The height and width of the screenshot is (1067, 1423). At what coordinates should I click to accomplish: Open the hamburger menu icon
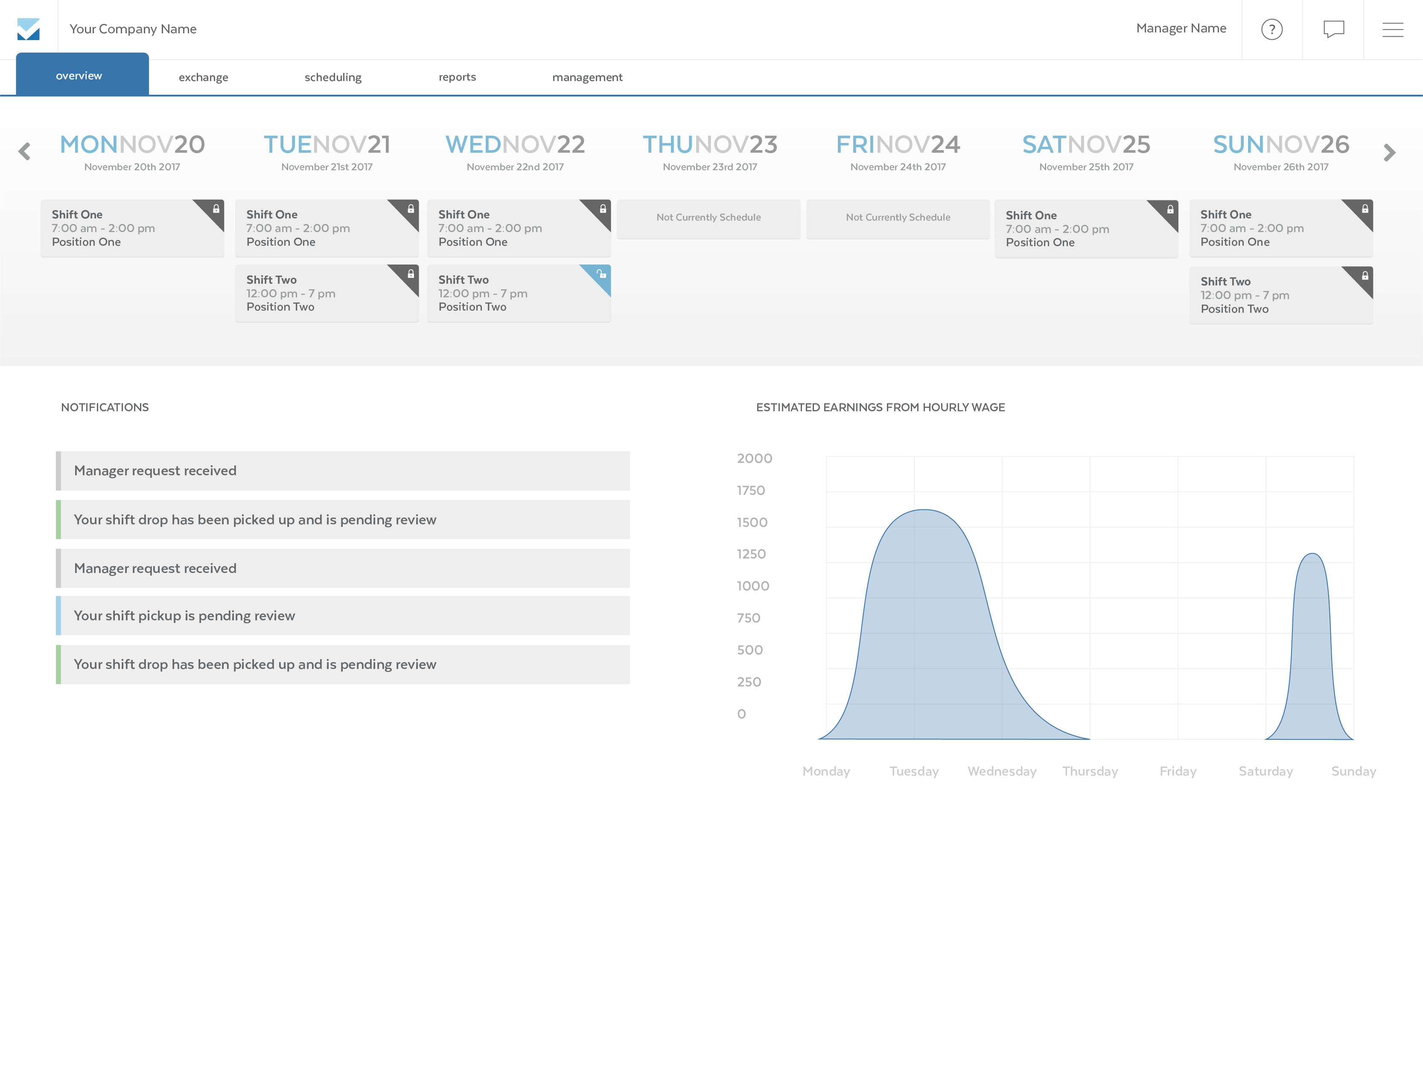point(1393,29)
